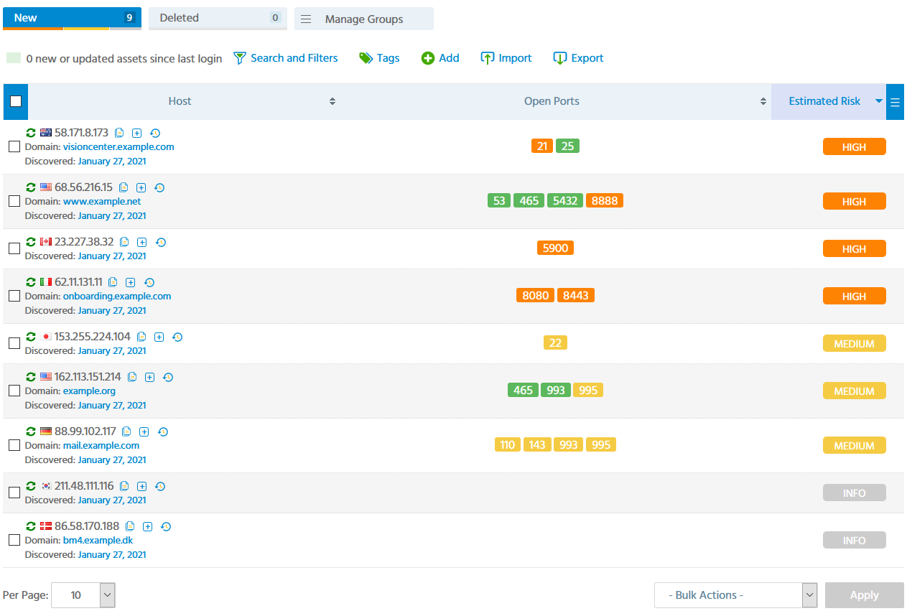Change the Per Page value
The image size is (907, 611).
pyautogui.click(x=83, y=595)
